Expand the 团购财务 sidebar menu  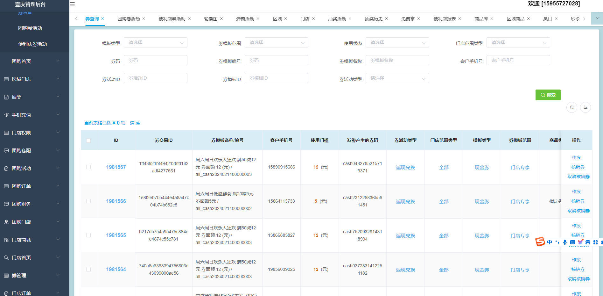(x=35, y=204)
